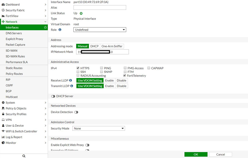The height and width of the screenshot is (158, 248).
Task: Click the Receive LLDP info icon
Action: tap(71, 80)
